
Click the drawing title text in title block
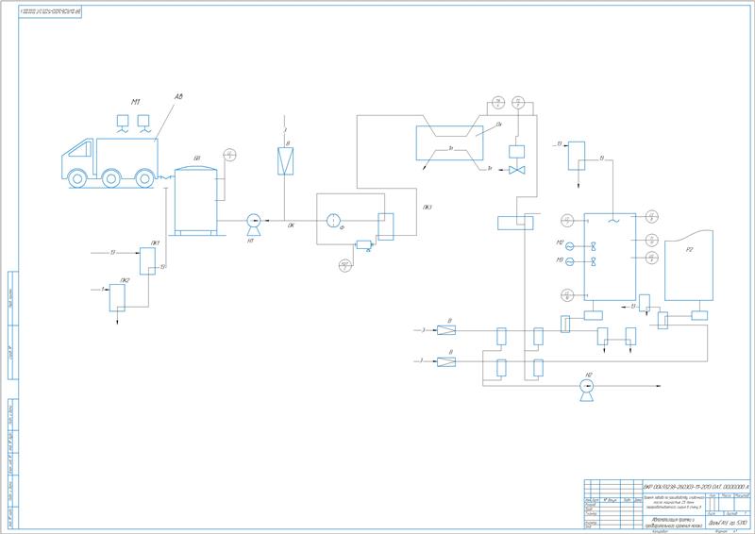673,523
